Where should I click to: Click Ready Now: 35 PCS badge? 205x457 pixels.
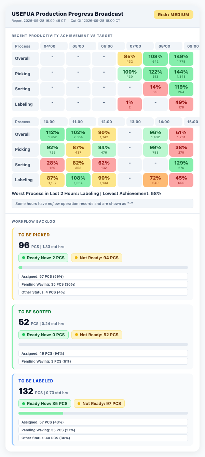coord(45,404)
